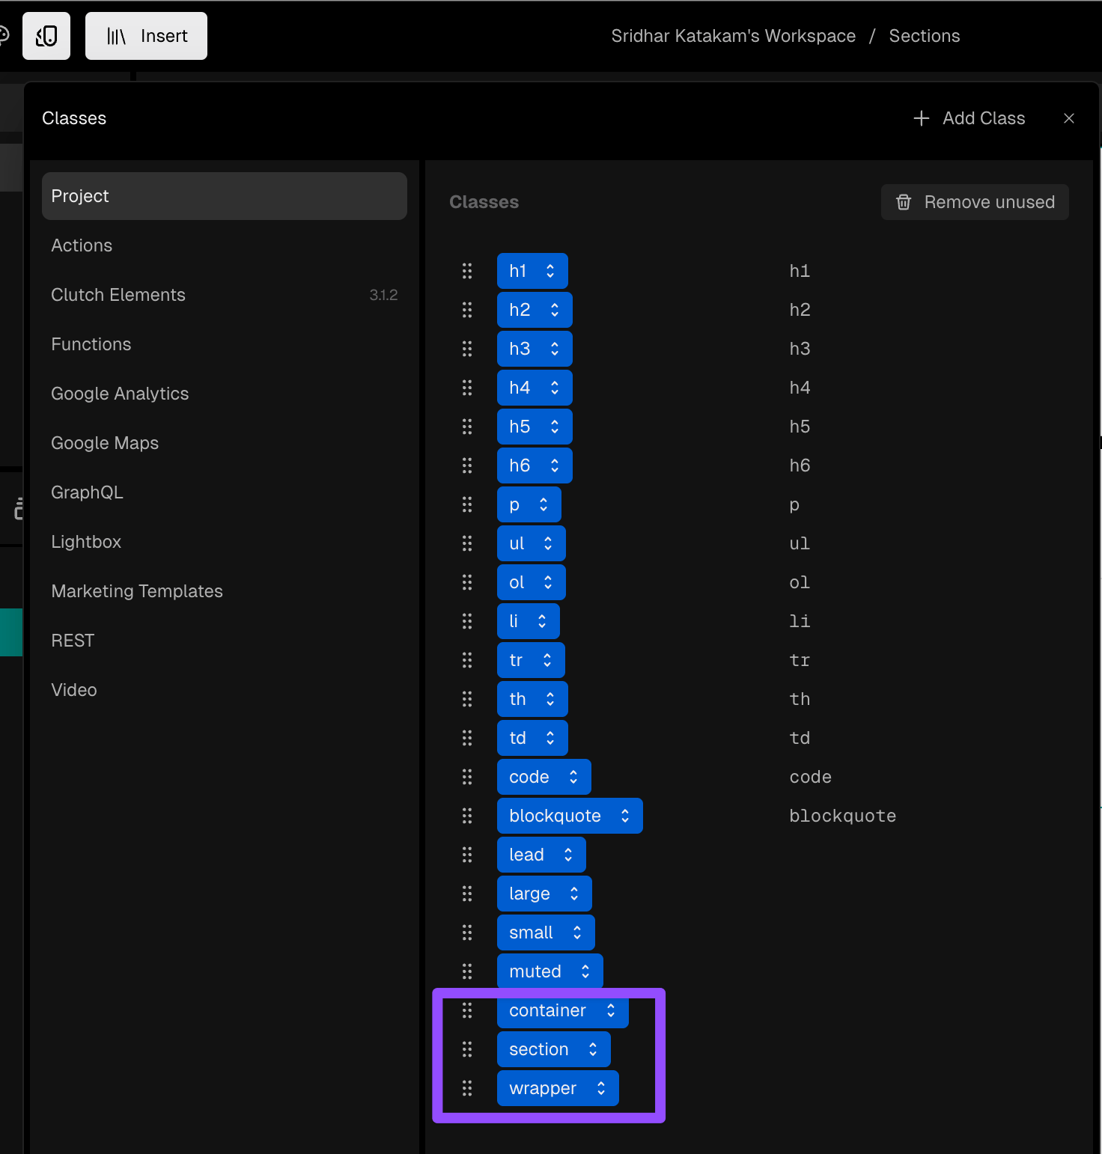
Task: Click the drag handle for h3 class
Action: 467,349
